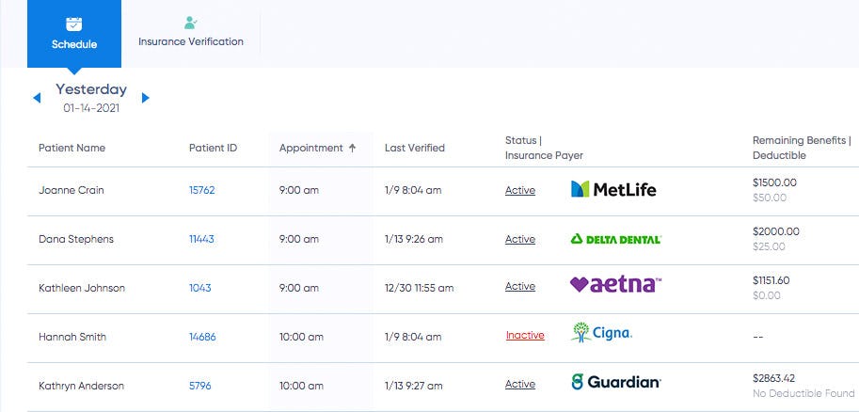Click the Guardian payer logo
The width and height of the screenshot is (859, 412).
(x=615, y=383)
